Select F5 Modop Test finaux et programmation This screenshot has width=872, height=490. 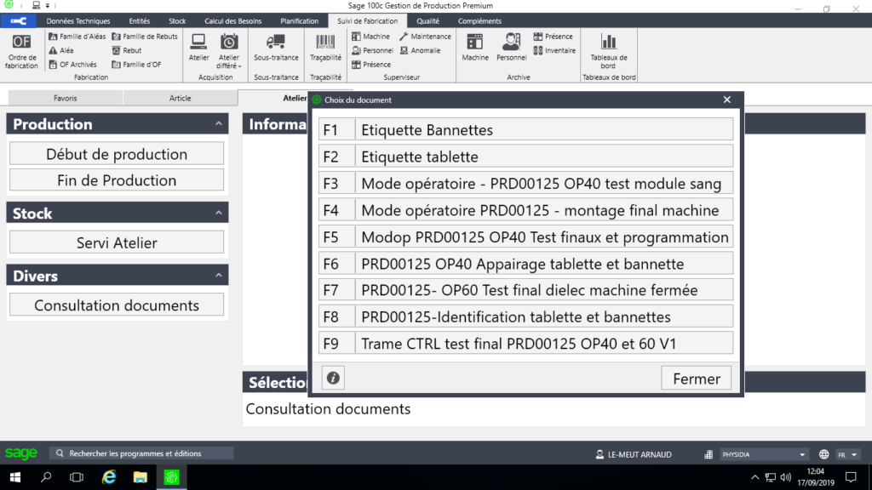[525, 236]
